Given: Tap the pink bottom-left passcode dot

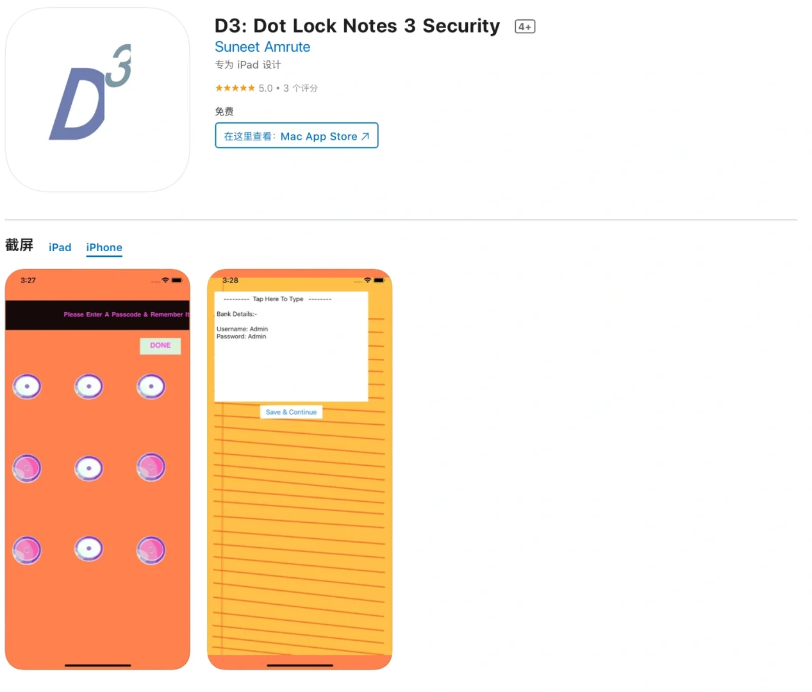Looking at the screenshot, I should pyautogui.click(x=27, y=550).
